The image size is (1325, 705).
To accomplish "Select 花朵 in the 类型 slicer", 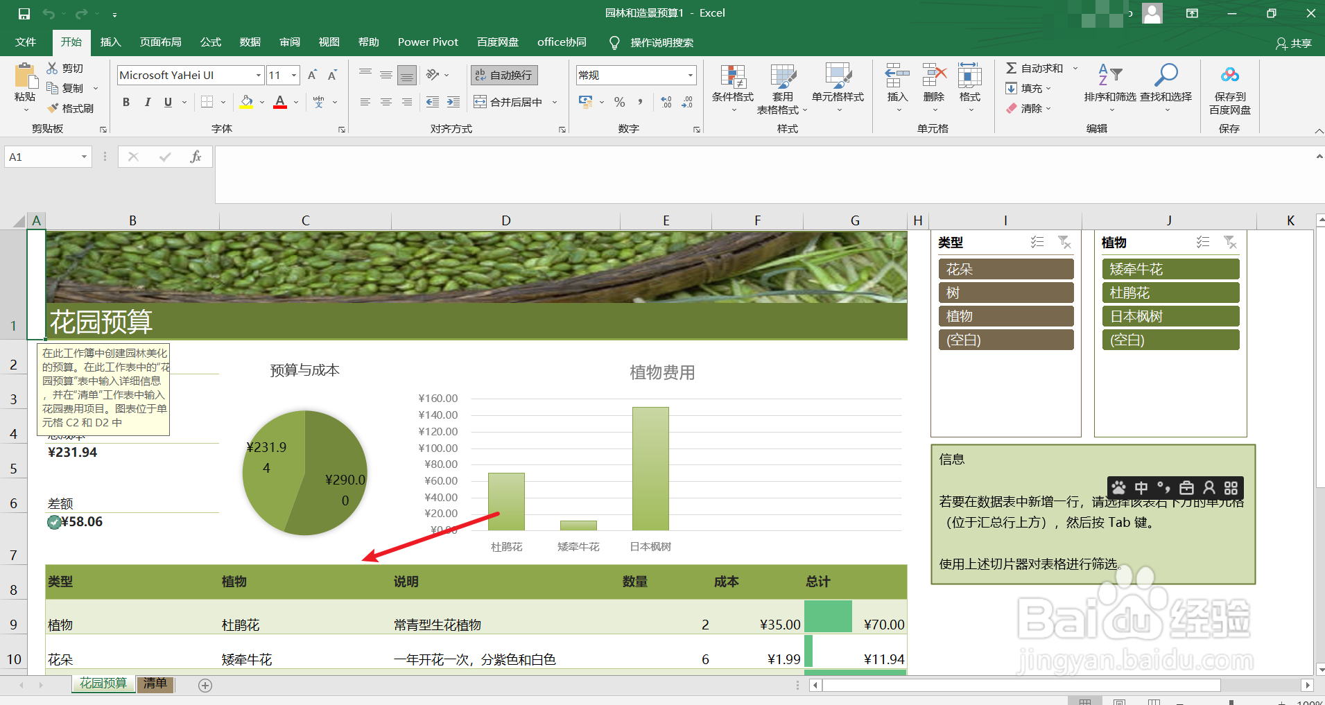I will tap(1005, 269).
